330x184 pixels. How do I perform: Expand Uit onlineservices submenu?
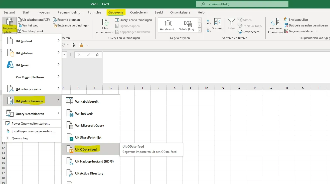click(32, 89)
